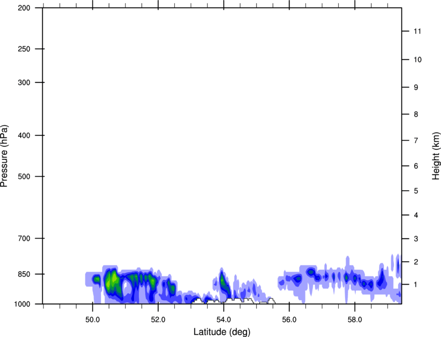
Task: Pick the 10 km height label
Action: coord(418,60)
